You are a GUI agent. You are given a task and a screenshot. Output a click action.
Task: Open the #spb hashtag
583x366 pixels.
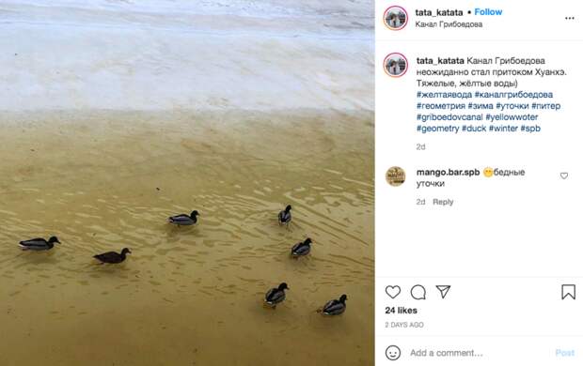[530, 129]
